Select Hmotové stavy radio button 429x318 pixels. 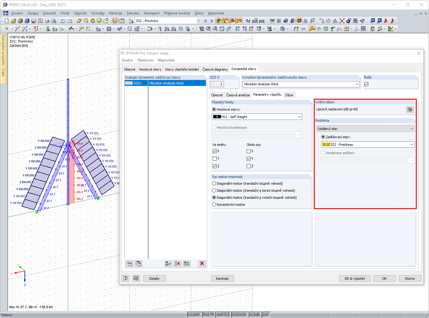click(214, 109)
